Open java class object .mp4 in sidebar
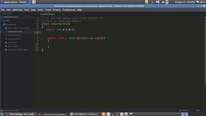This screenshot has height=116, width=206. [x=17, y=50]
